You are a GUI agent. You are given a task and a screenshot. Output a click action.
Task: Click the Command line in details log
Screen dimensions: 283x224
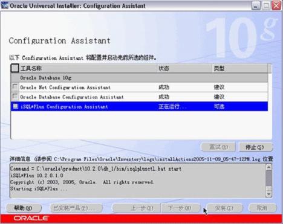[96, 168]
